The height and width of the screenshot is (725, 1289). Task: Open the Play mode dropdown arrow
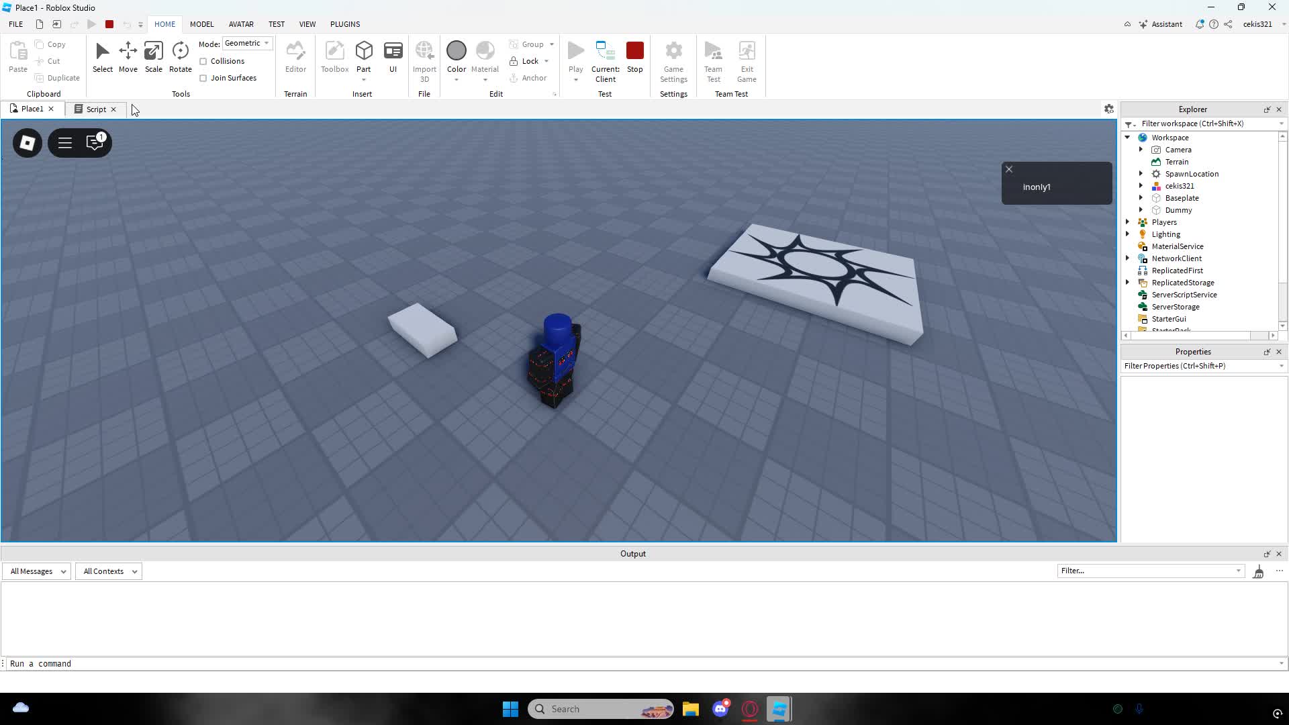click(x=576, y=80)
